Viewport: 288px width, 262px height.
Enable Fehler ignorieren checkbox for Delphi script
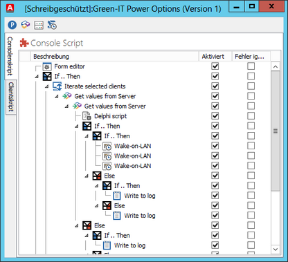point(251,116)
